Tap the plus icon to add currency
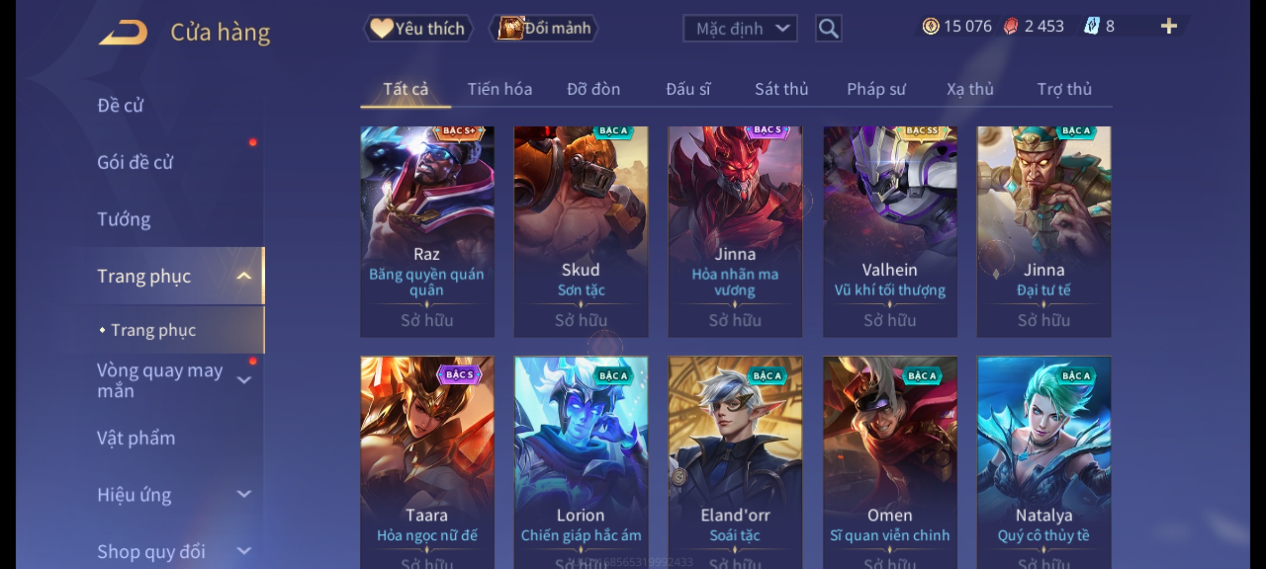 pos(1169,26)
